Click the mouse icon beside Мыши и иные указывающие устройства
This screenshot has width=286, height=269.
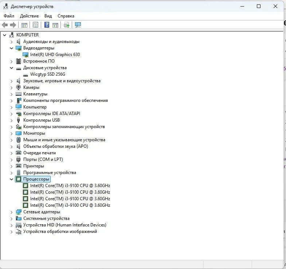[x=19, y=140]
